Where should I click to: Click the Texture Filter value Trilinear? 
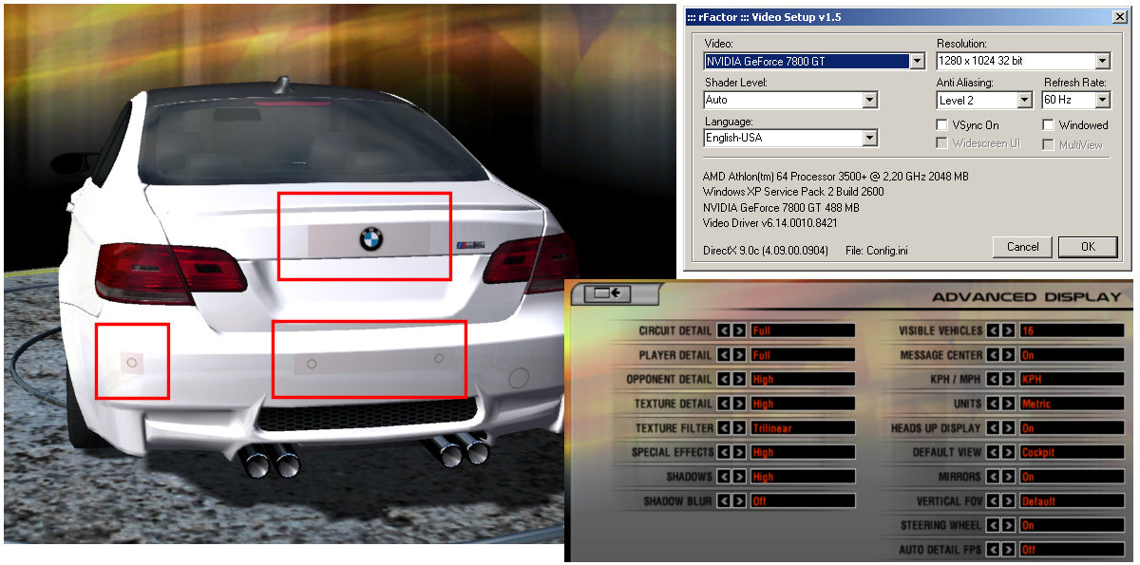point(802,428)
